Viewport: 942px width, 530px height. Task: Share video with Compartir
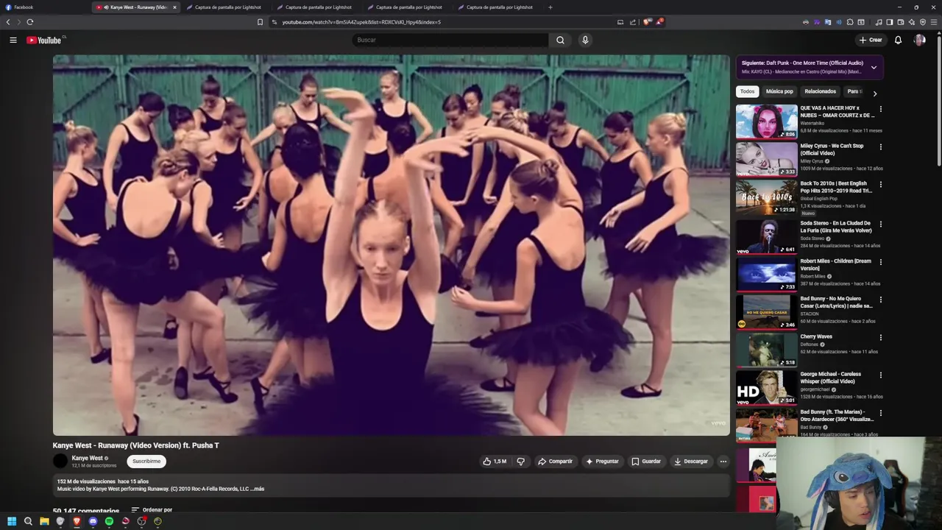click(555, 462)
